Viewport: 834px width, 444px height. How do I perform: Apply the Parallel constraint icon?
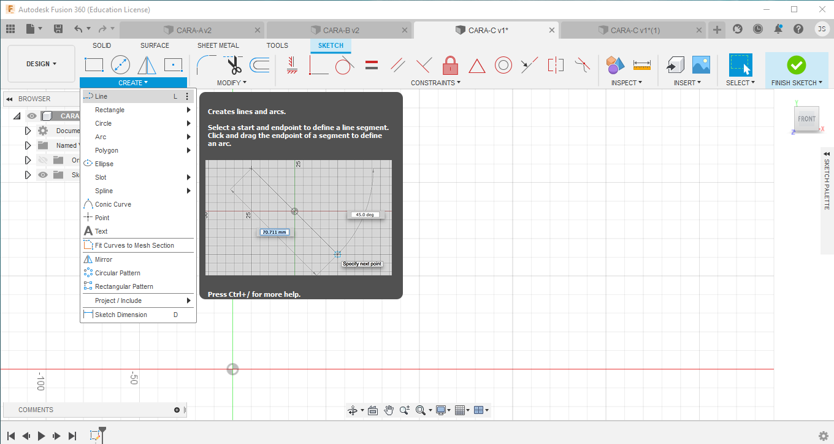pos(397,64)
